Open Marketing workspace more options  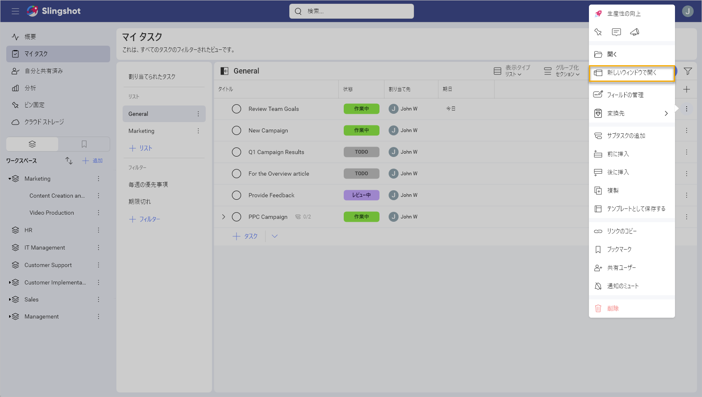click(99, 179)
